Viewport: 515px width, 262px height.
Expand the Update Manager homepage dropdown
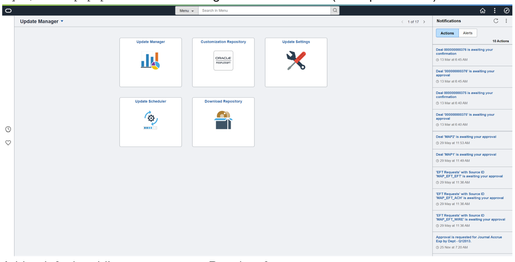pos(62,21)
